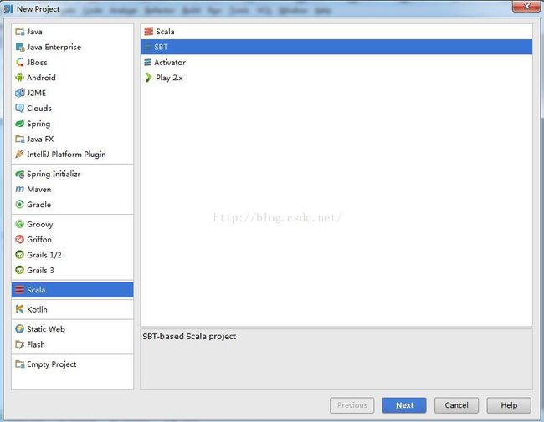The image size is (544, 422).
Task: Choose Java FX project type
Action: point(72,139)
